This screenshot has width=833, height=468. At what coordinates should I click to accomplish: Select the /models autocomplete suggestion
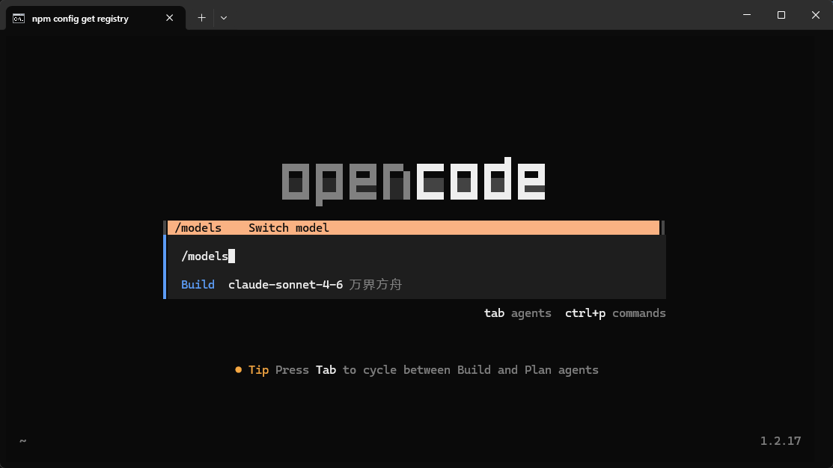pos(198,228)
